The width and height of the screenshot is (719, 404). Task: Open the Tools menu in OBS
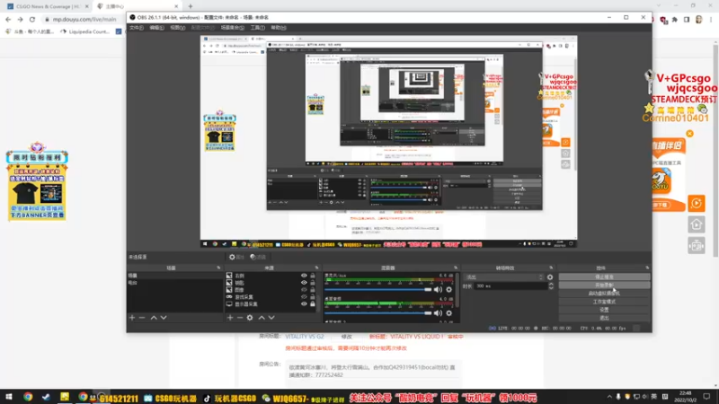tap(258, 28)
